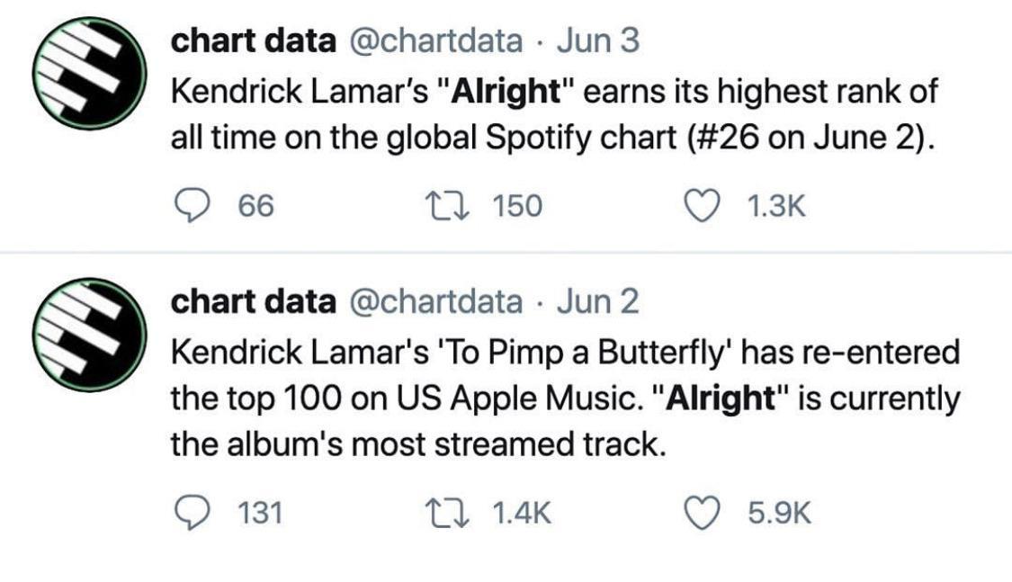Open chart data avatar on Jun 2 tweet
The image size is (1012, 582).
89,335
